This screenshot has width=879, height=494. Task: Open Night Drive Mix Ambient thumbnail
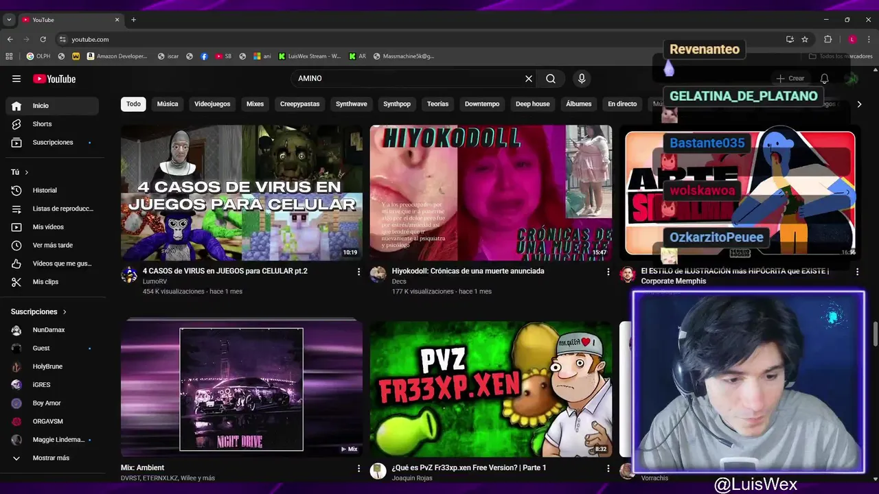tap(242, 389)
